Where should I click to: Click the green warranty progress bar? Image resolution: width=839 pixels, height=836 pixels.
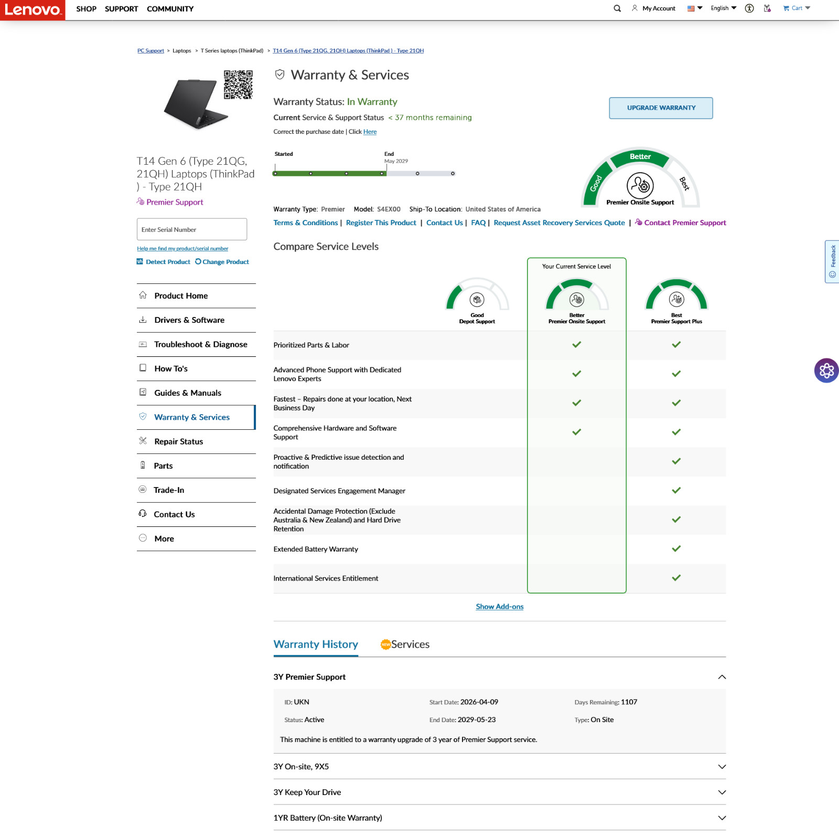(x=330, y=174)
